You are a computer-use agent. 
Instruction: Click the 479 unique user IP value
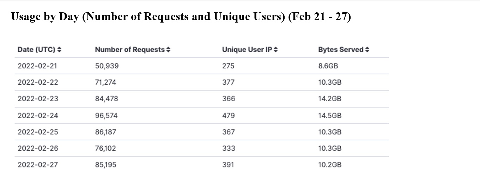(x=229, y=116)
